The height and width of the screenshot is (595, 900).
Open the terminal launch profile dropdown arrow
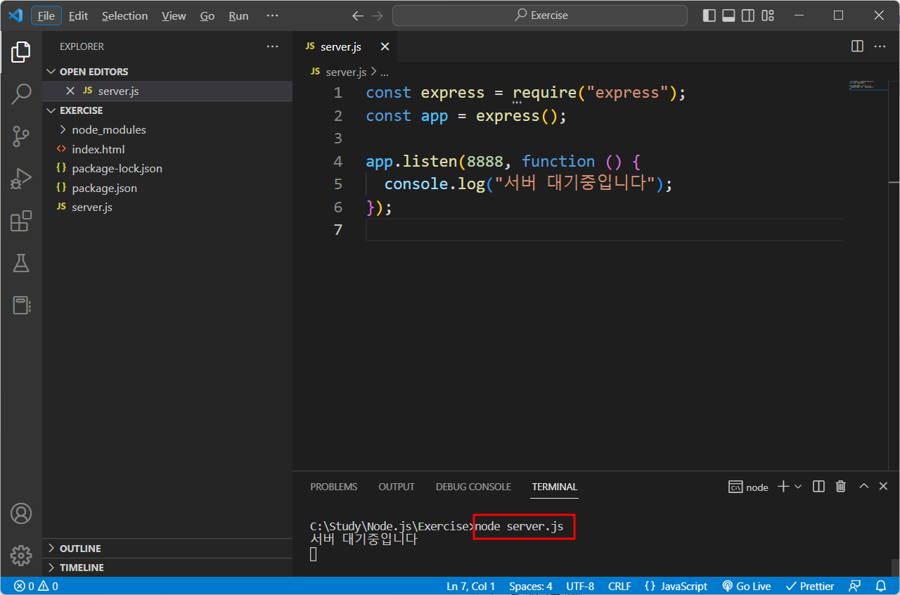pyautogui.click(x=798, y=487)
